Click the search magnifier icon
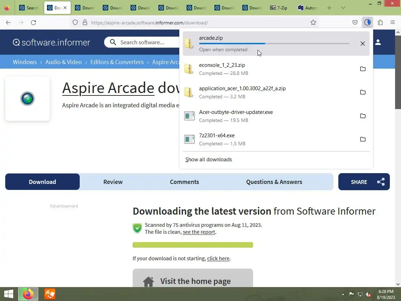This screenshot has height=301, width=401. pyautogui.click(x=113, y=42)
